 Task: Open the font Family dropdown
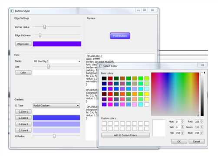tap(57, 61)
